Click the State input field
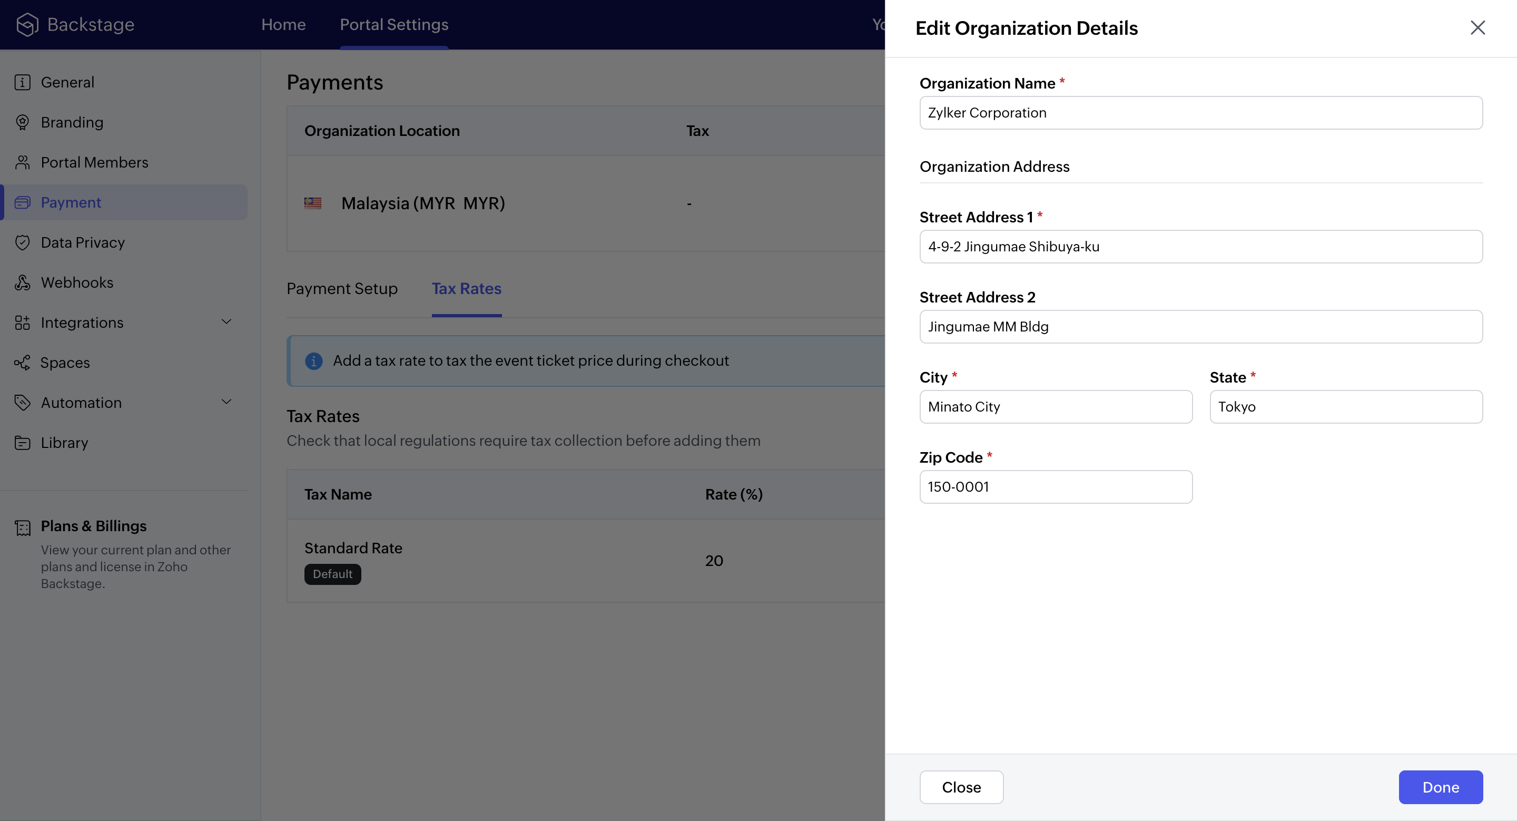The width and height of the screenshot is (1517, 821). (x=1346, y=406)
